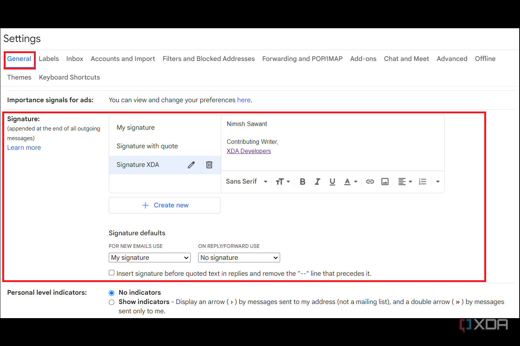
Task: Apply bold formatting in signature editor
Action: 302,181
